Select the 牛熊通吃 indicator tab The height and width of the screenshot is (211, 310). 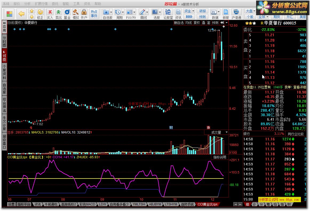[x=51, y=204]
